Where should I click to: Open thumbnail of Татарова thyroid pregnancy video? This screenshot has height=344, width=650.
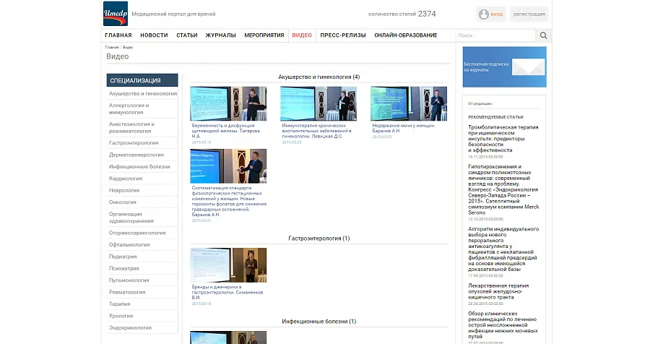pyautogui.click(x=228, y=104)
